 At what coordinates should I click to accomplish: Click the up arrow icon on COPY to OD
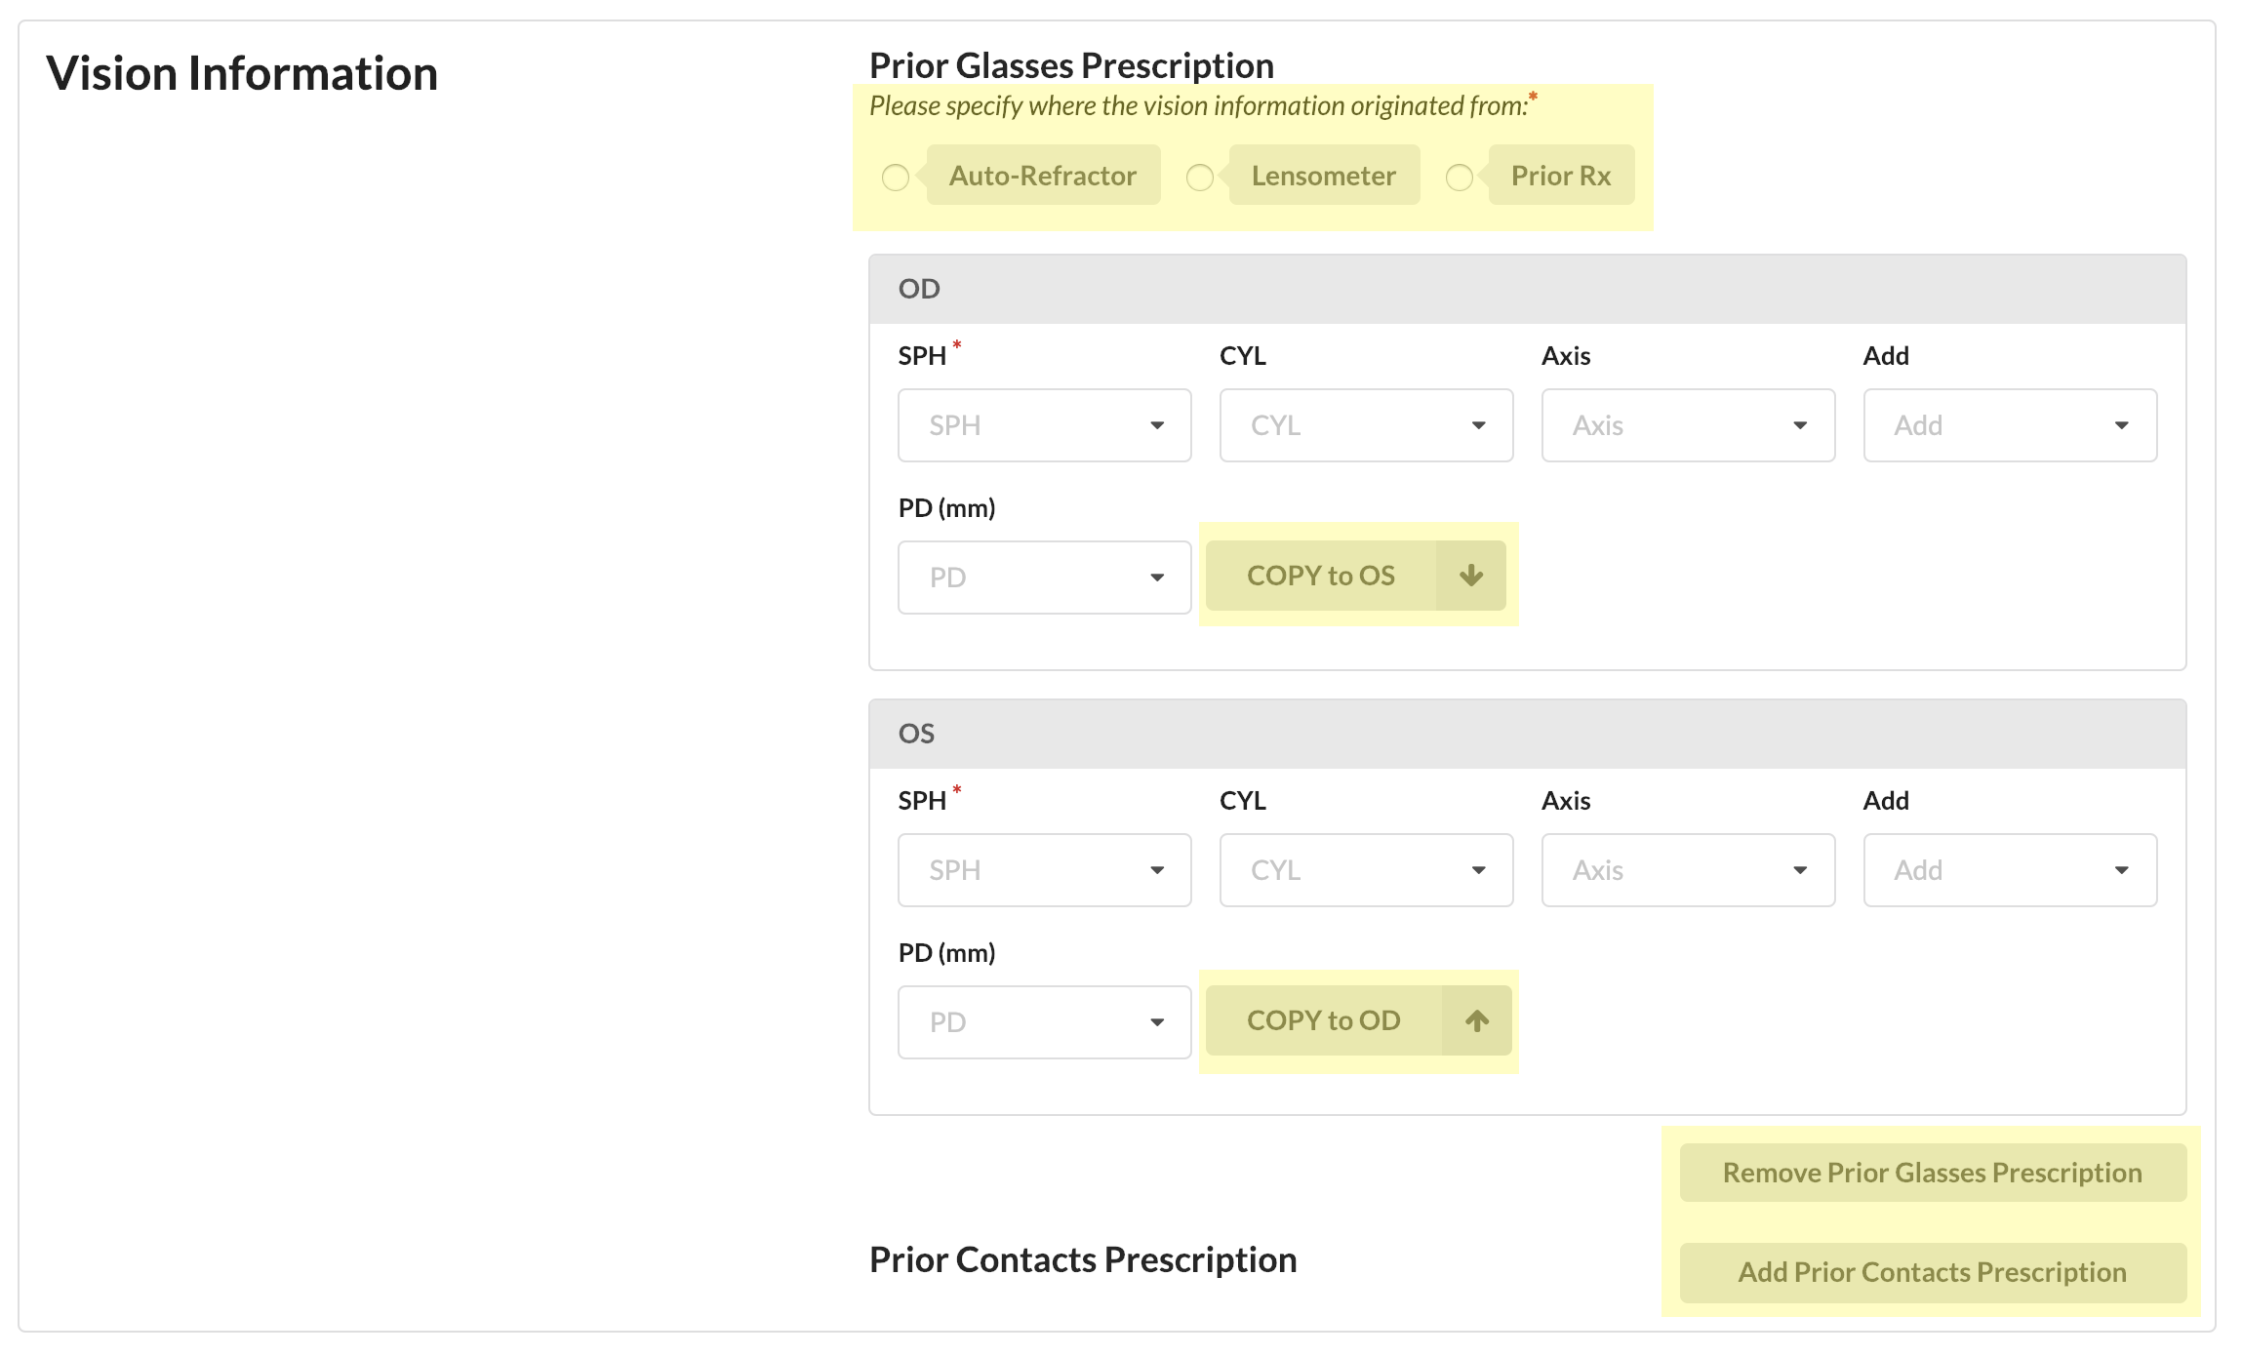[1476, 1020]
